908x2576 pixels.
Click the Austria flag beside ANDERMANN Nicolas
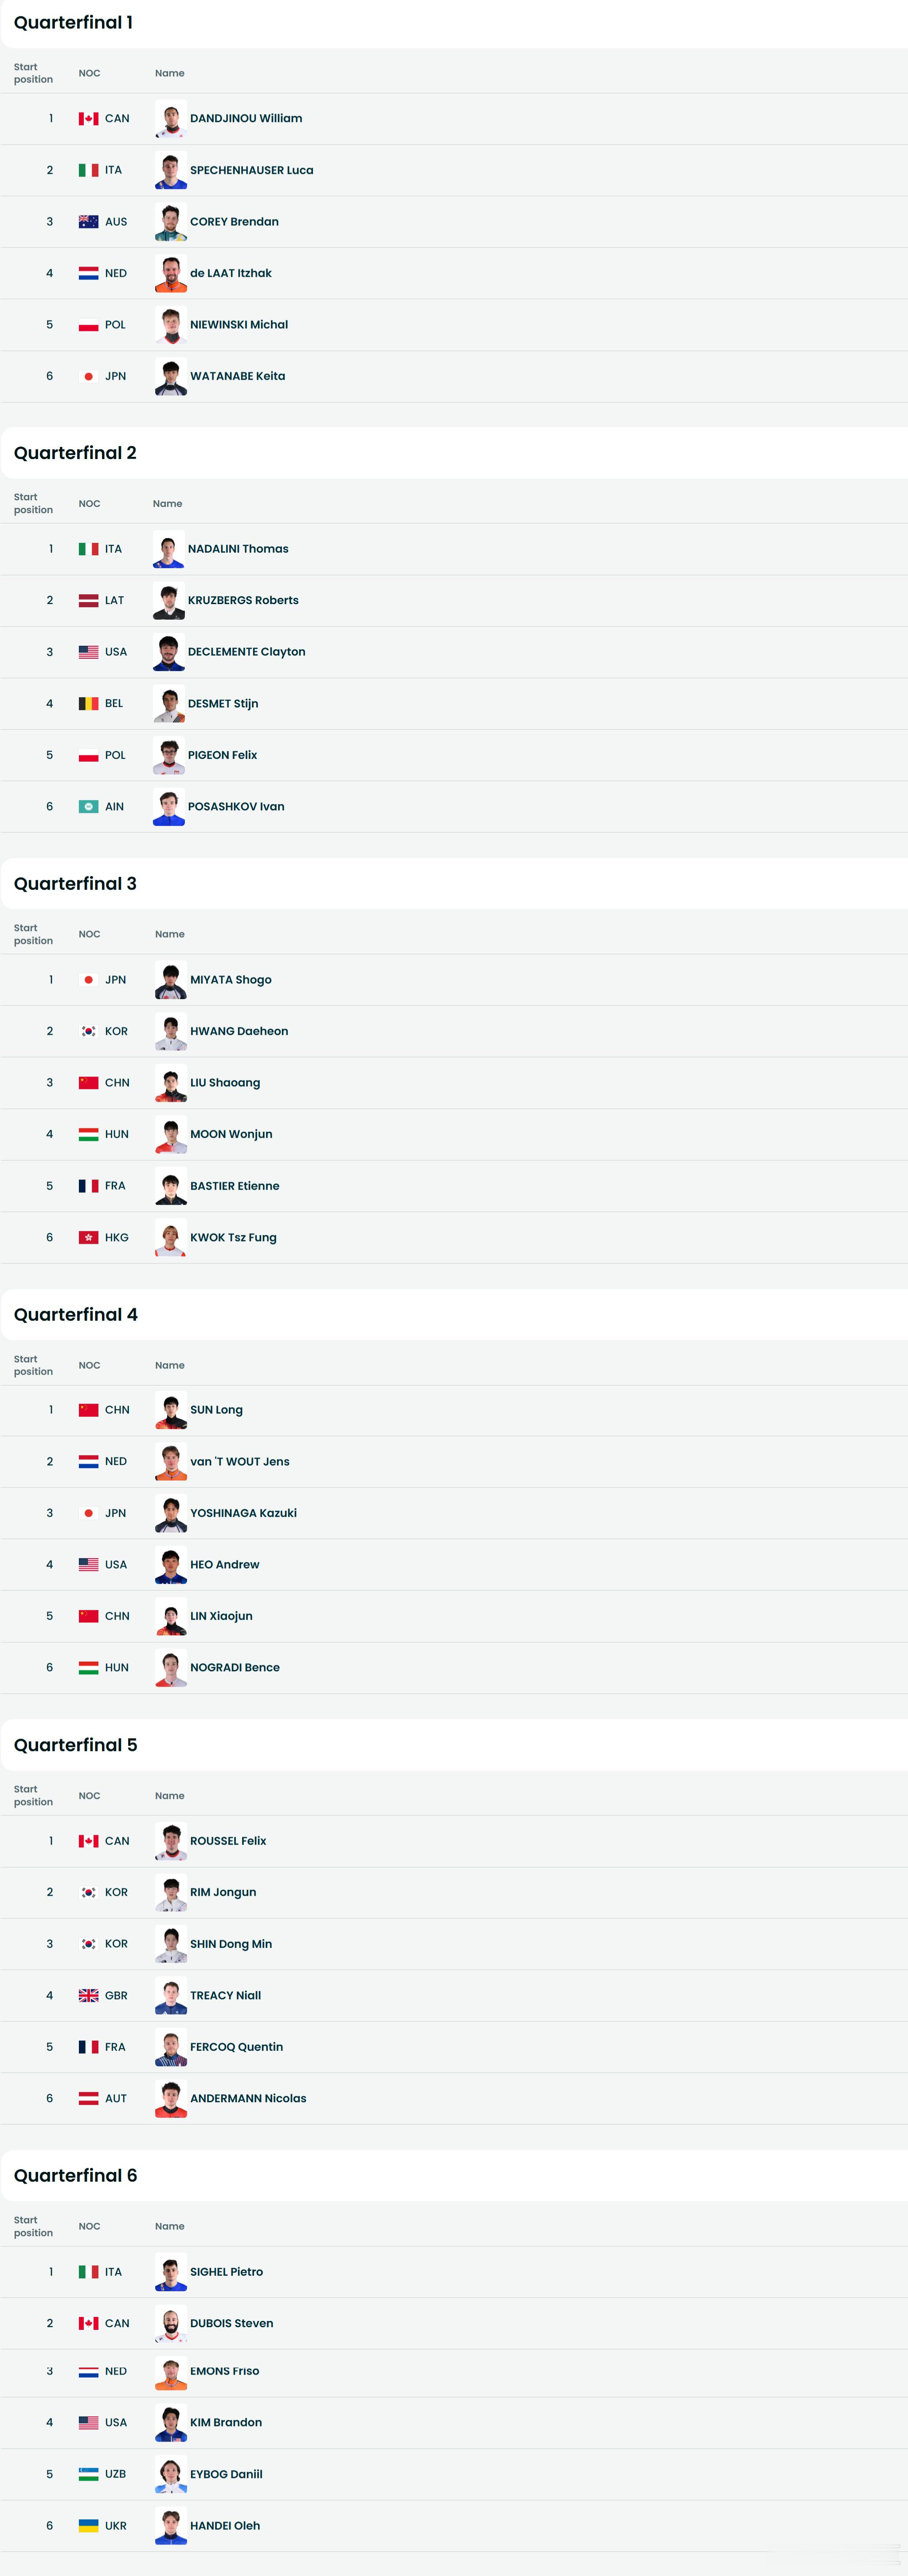click(88, 2098)
